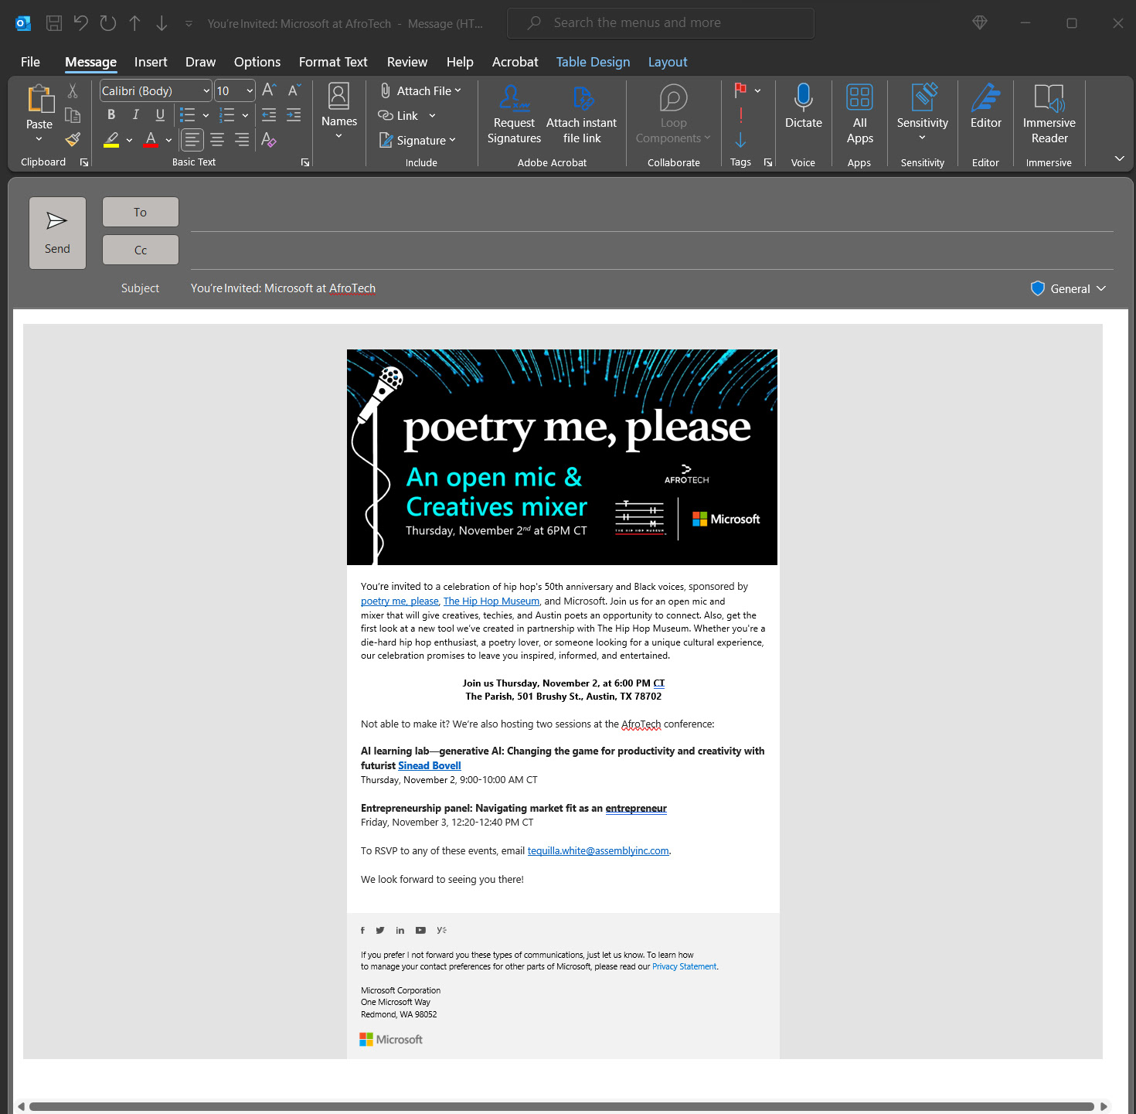Switch to Insert tab

coord(151,62)
